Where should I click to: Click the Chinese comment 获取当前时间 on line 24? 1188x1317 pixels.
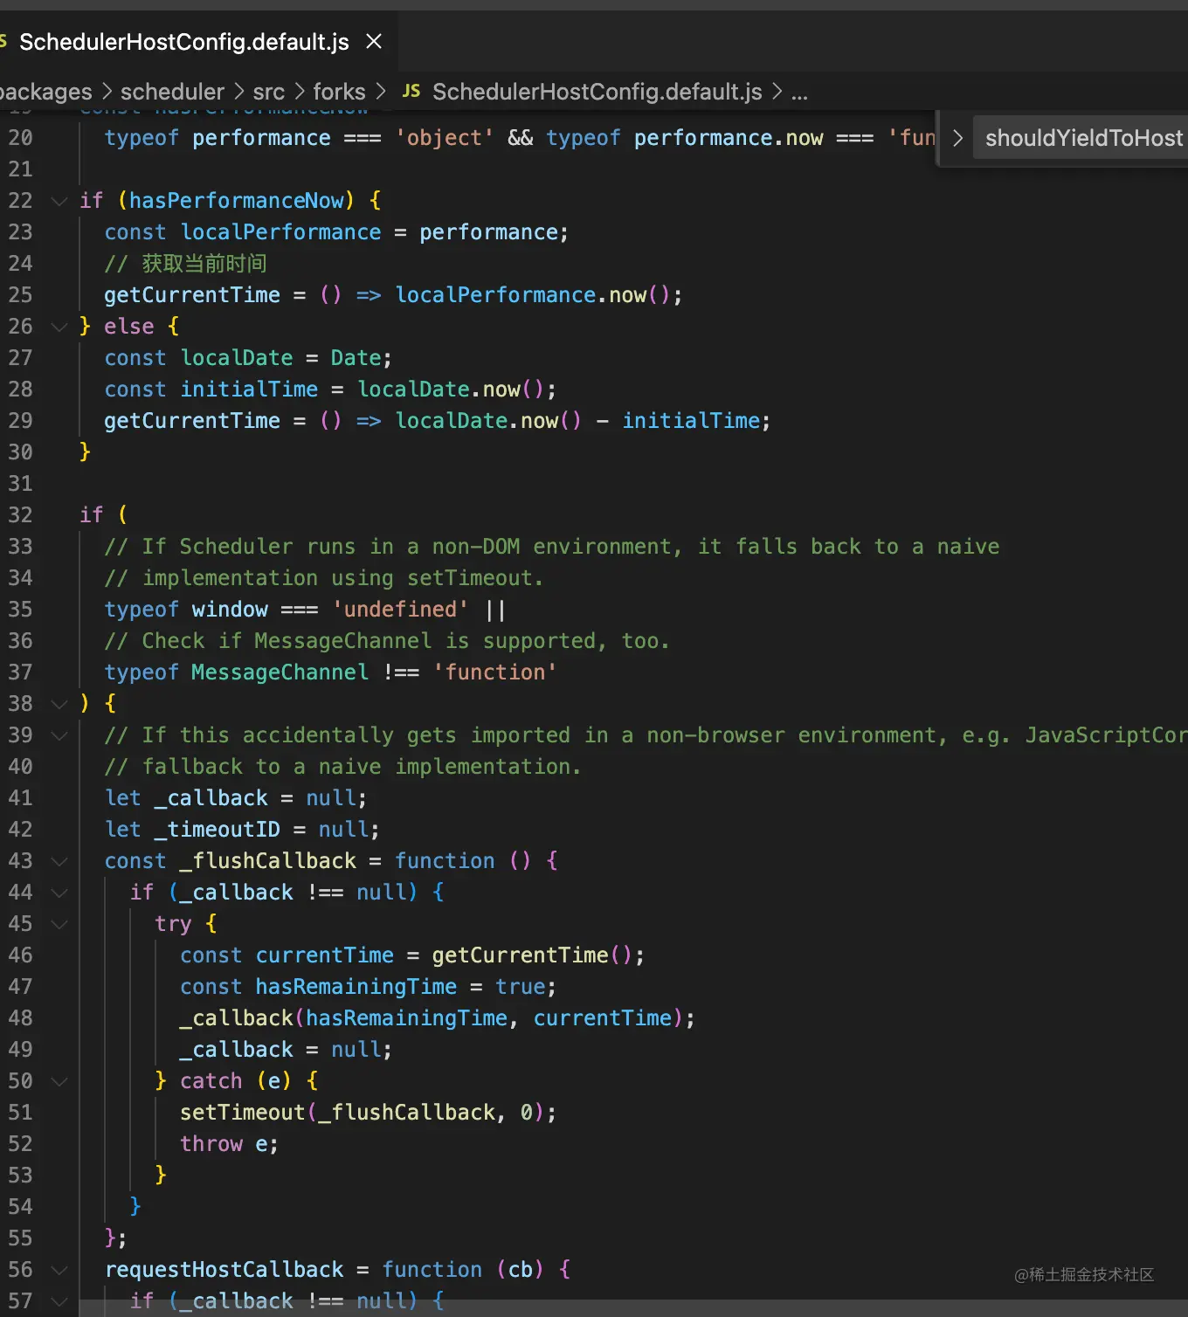coord(204,264)
